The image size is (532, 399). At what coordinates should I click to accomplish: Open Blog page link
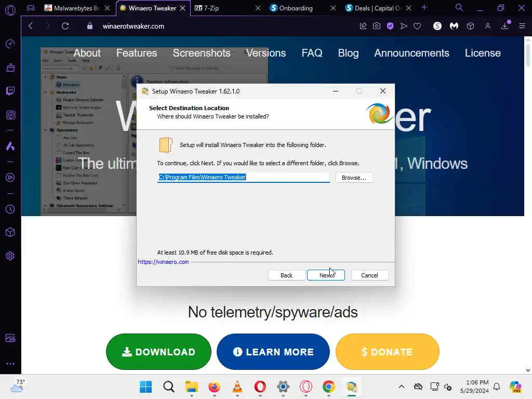(348, 53)
